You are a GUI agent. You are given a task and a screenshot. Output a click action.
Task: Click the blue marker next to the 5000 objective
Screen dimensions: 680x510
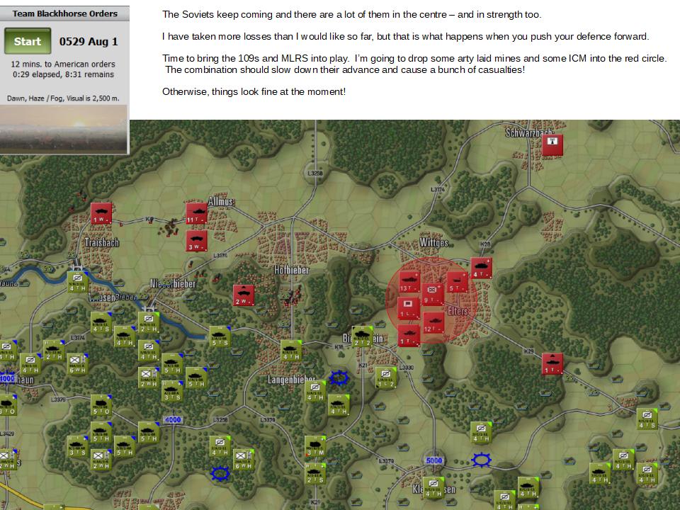pyautogui.click(x=481, y=460)
